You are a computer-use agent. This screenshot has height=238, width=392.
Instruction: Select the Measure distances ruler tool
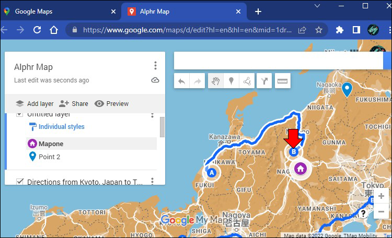tap(282, 81)
